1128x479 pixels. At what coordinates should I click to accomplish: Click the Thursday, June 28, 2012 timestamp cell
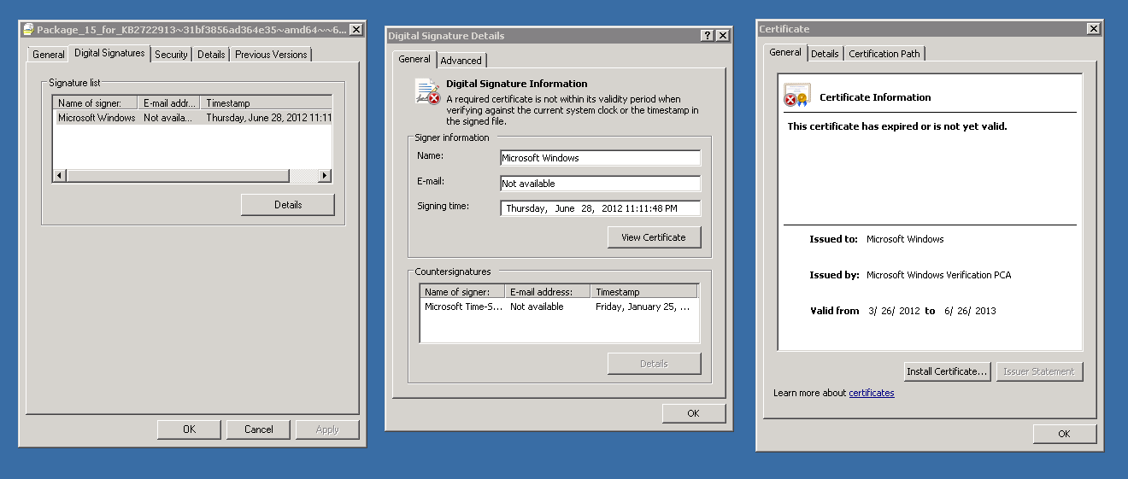(x=268, y=118)
